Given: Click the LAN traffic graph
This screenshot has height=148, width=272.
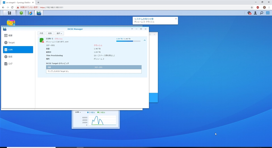Looking at the screenshot, I should pos(102,120).
